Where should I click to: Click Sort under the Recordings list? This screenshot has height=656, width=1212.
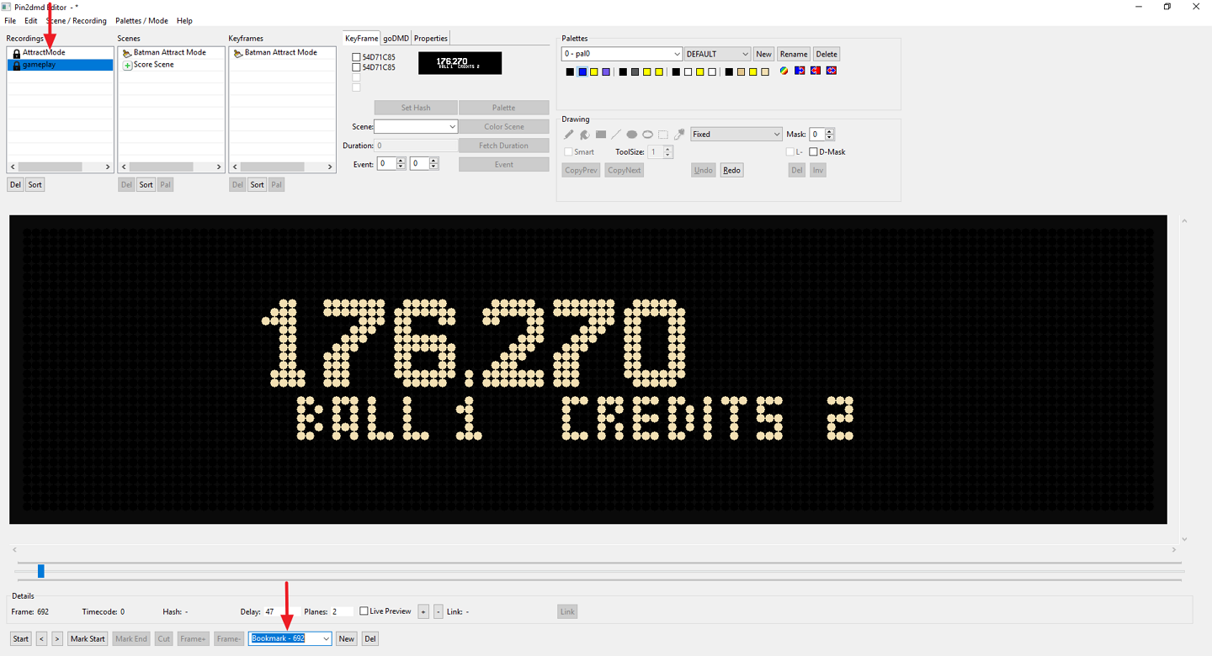(35, 185)
